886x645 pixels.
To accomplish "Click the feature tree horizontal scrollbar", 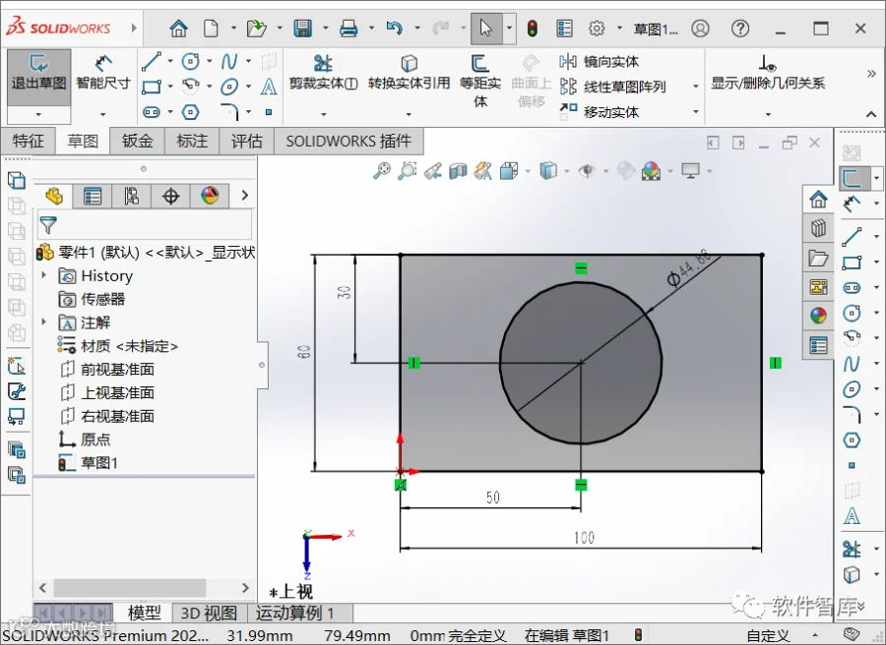I will click(x=130, y=587).
